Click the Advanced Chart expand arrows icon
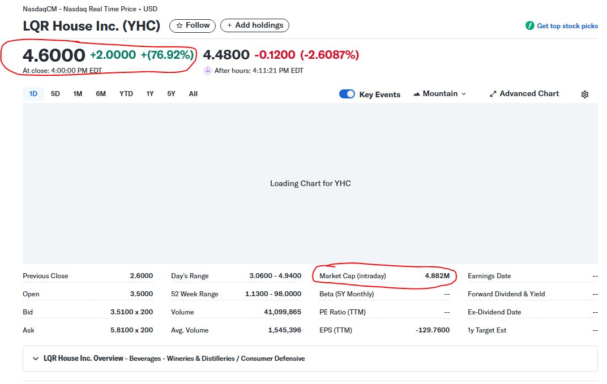This screenshot has width=607, height=384. 493,94
